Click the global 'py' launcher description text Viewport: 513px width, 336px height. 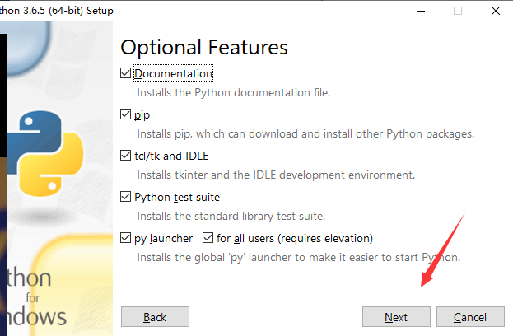(298, 258)
